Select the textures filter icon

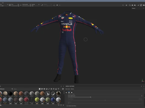pos(54,89)
